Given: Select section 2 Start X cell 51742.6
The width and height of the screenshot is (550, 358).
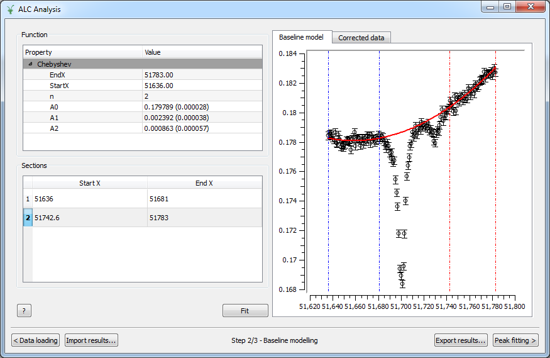Looking at the screenshot, I should pyautogui.click(x=89, y=218).
